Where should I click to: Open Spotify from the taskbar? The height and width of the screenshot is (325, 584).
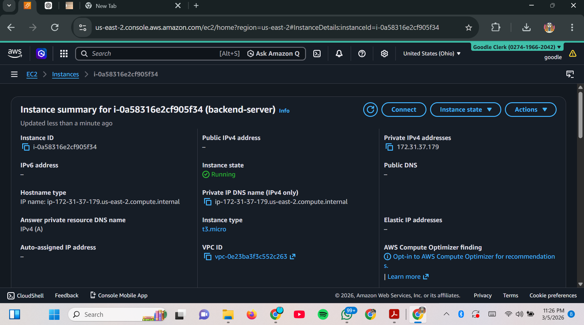pyautogui.click(x=323, y=314)
